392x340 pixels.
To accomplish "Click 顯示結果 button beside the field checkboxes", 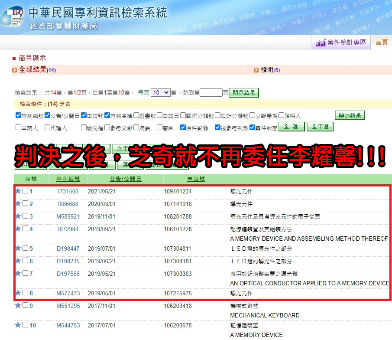I will coord(350,115).
